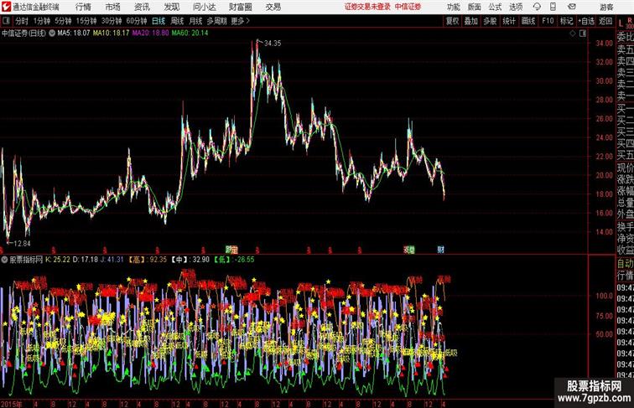
Task: Click the 财 event marker below the price chart
Action: coord(440,250)
